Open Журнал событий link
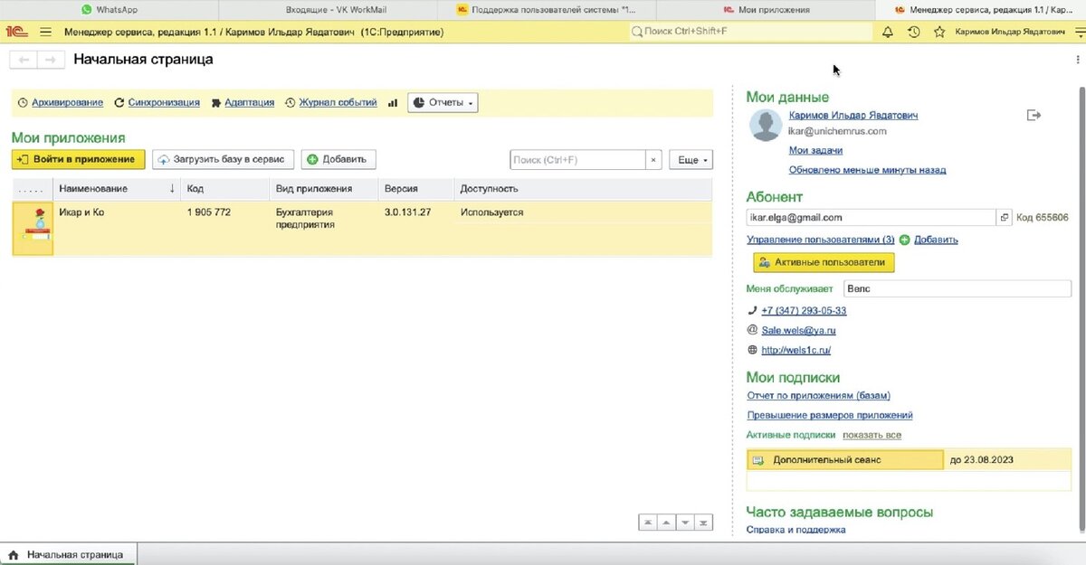Viewport: 1086px width, 565px height. (x=338, y=103)
